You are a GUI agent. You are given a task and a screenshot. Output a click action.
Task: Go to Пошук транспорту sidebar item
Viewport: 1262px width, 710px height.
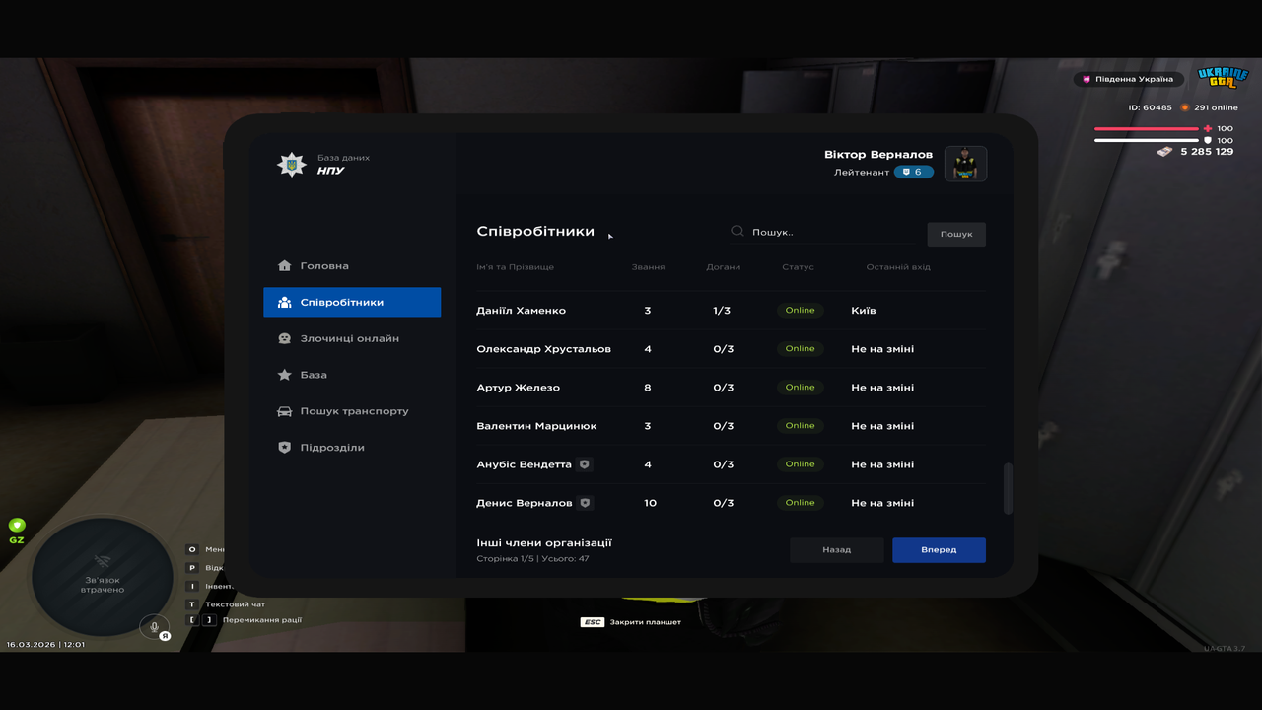[x=352, y=411]
